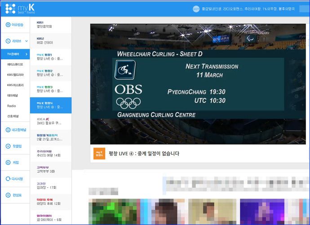
Task: Select TV온에어 submenu item
Action: coord(15,54)
